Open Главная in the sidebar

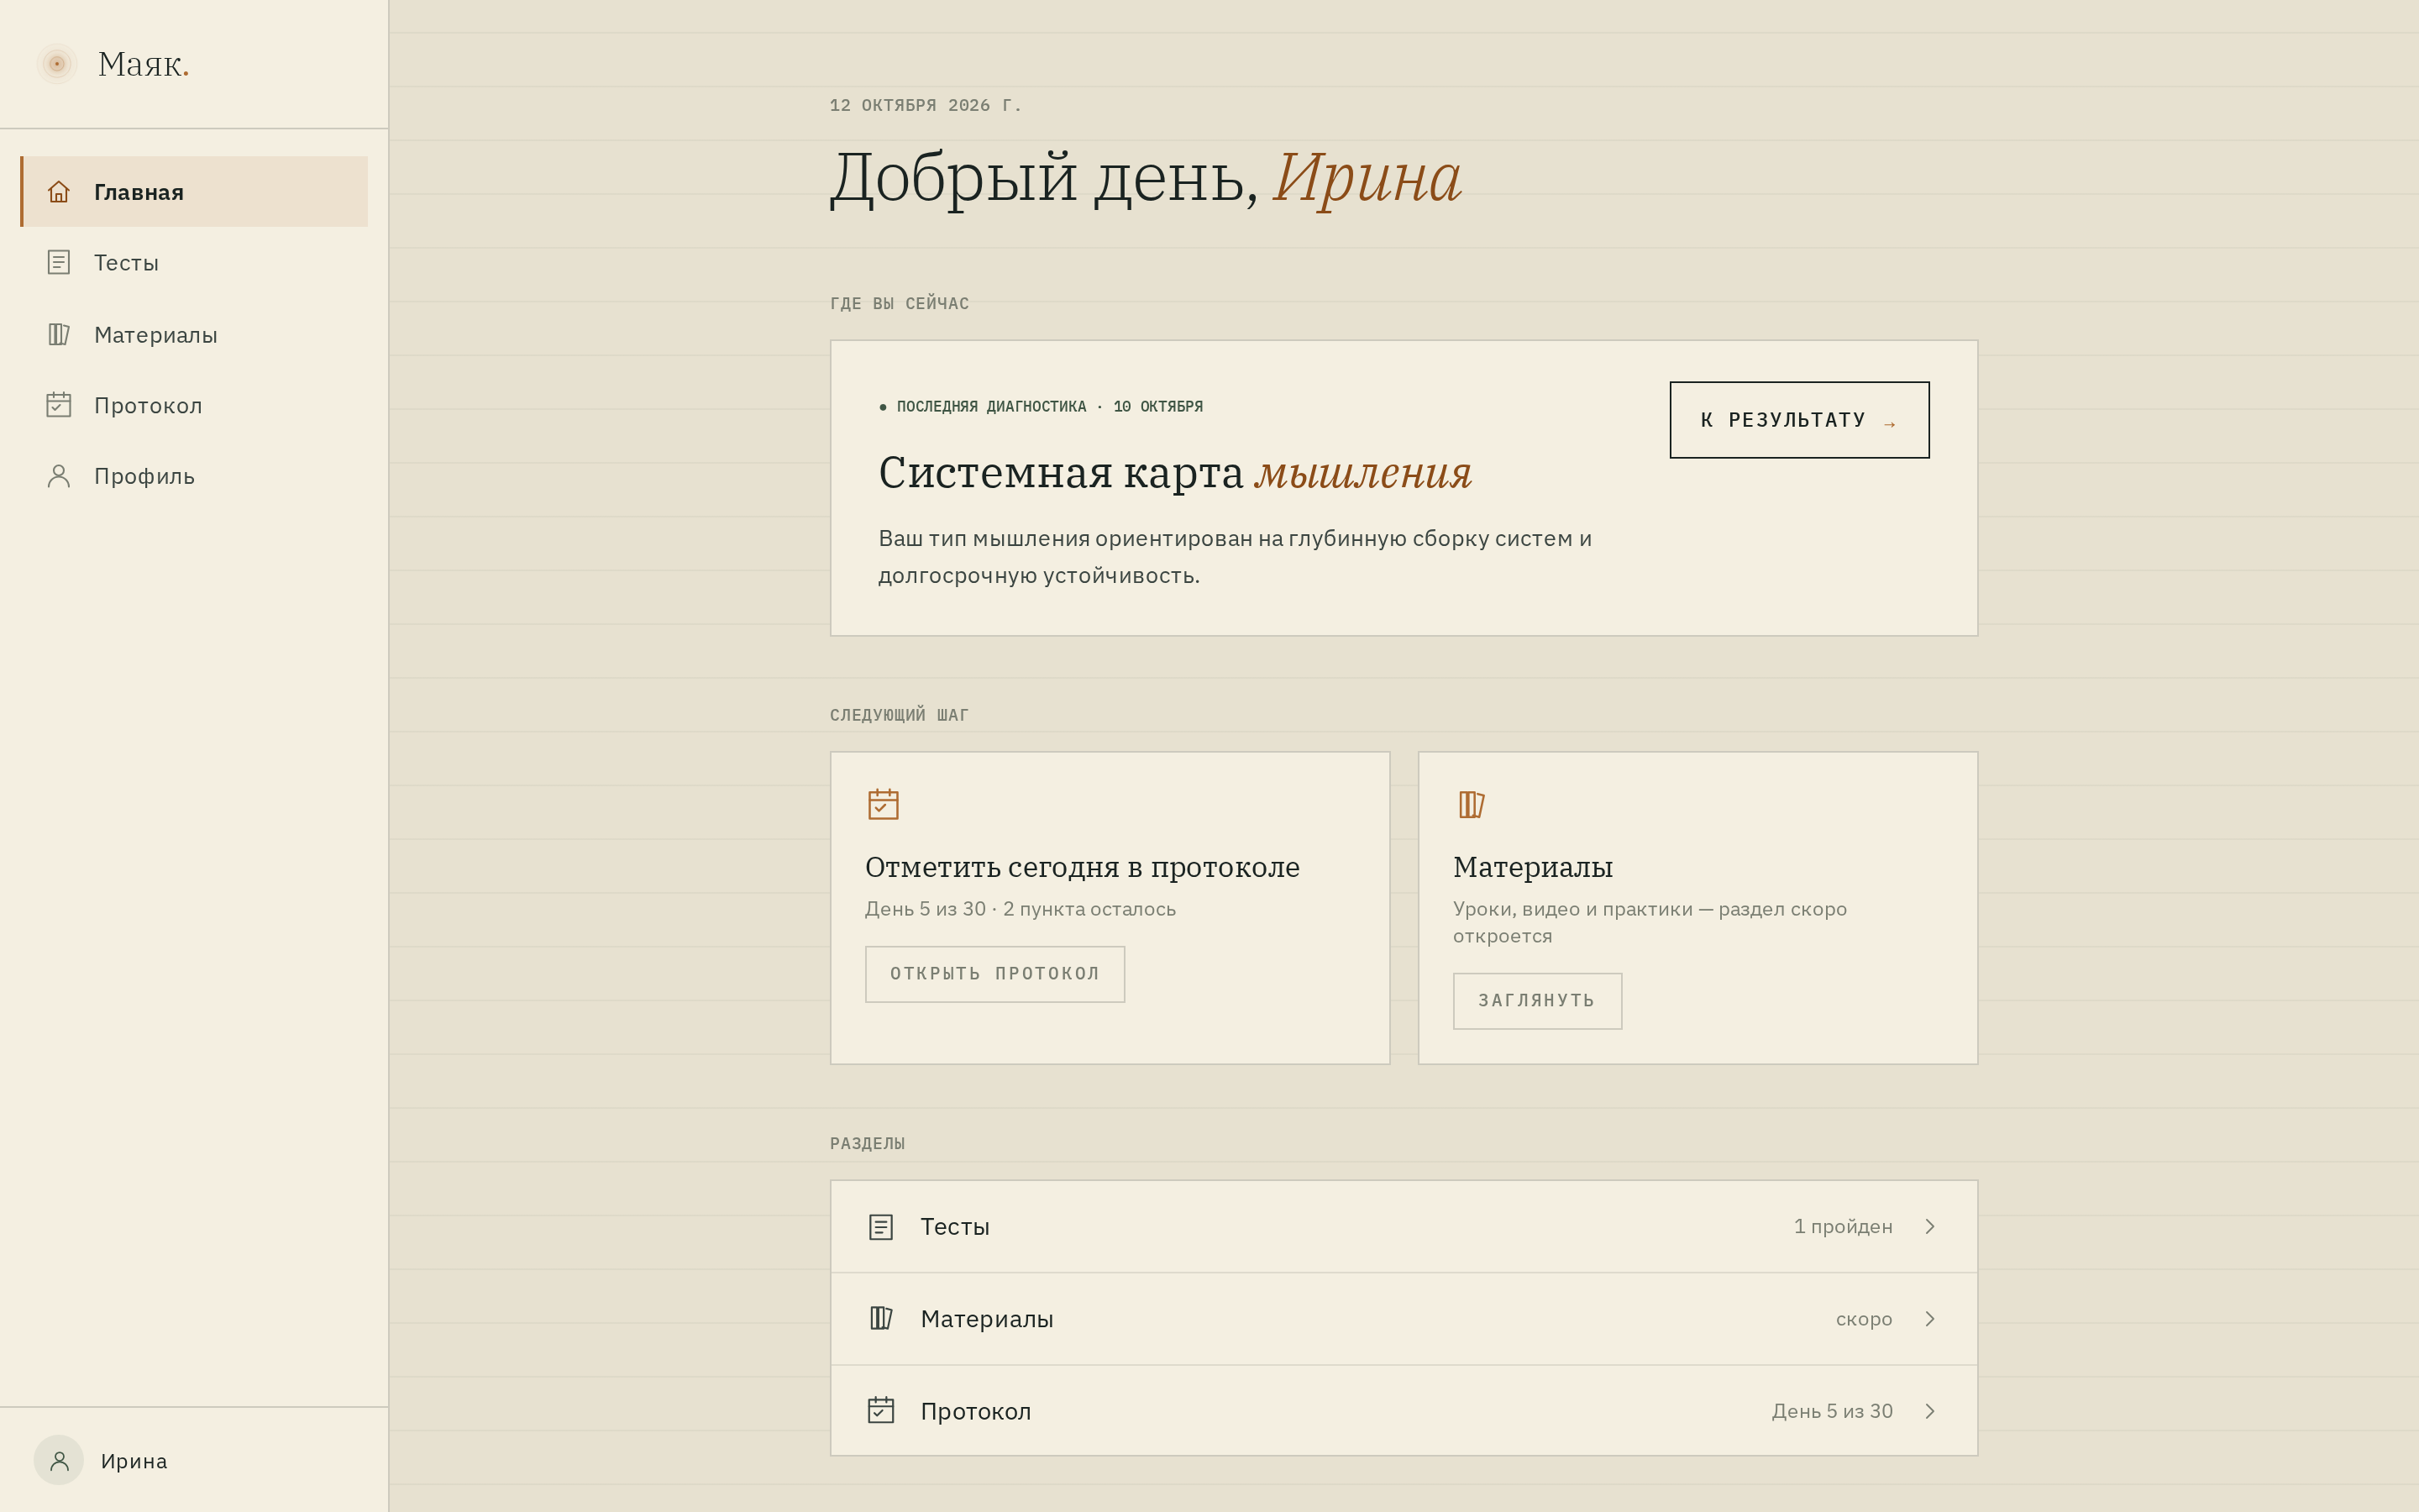[194, 191]
